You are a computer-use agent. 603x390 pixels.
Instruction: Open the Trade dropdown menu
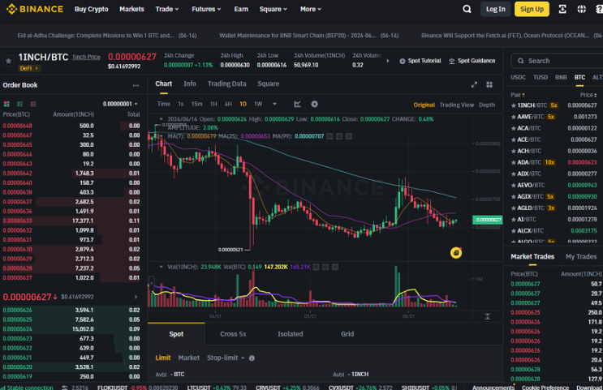167,9
